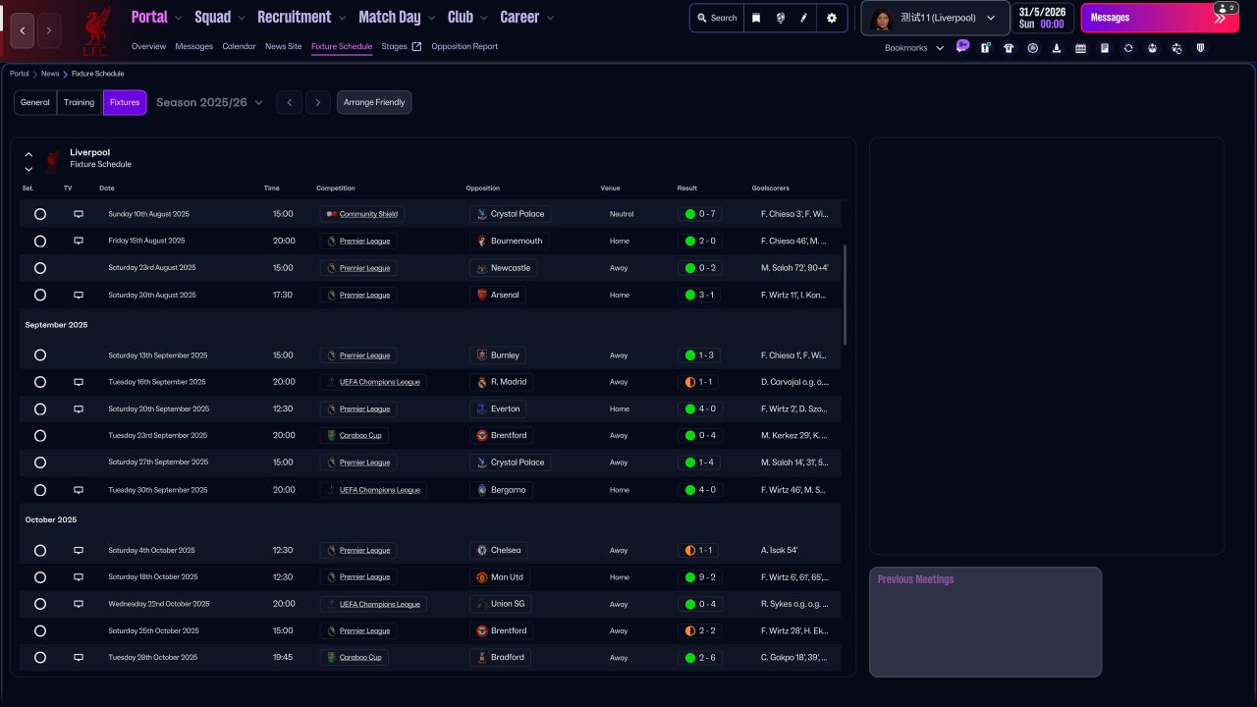Click the News breadcrumb link

50,74
